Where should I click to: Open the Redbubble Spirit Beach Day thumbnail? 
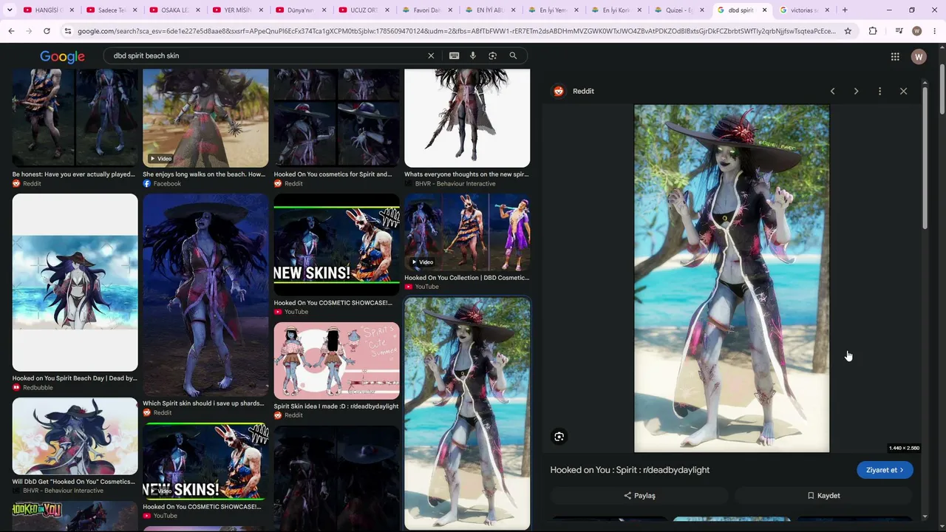coord(75,282)
